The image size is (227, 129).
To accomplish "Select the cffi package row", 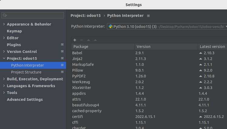I will pos(149,122).
